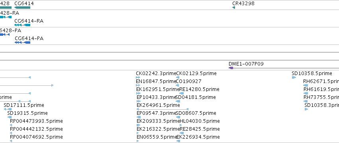Open the CR43298 label

243,4
